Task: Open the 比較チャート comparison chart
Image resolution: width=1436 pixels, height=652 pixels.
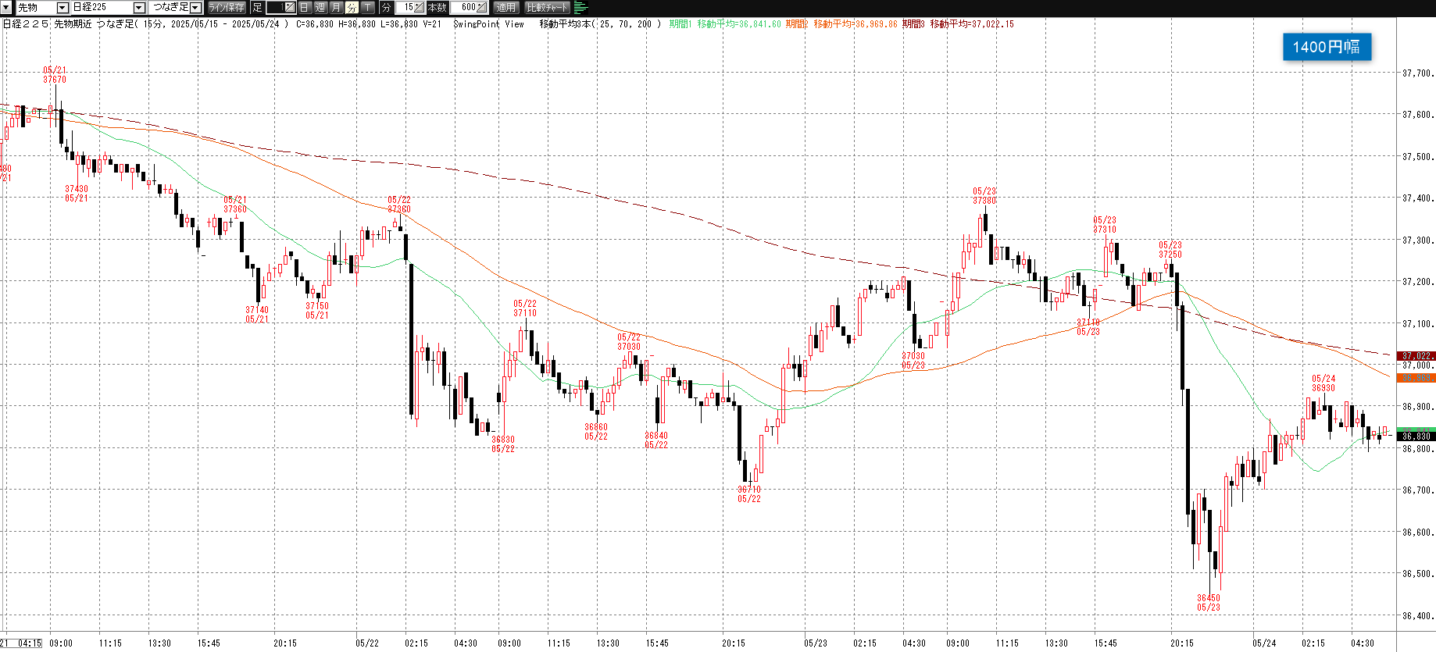Action: pos(547,8)
